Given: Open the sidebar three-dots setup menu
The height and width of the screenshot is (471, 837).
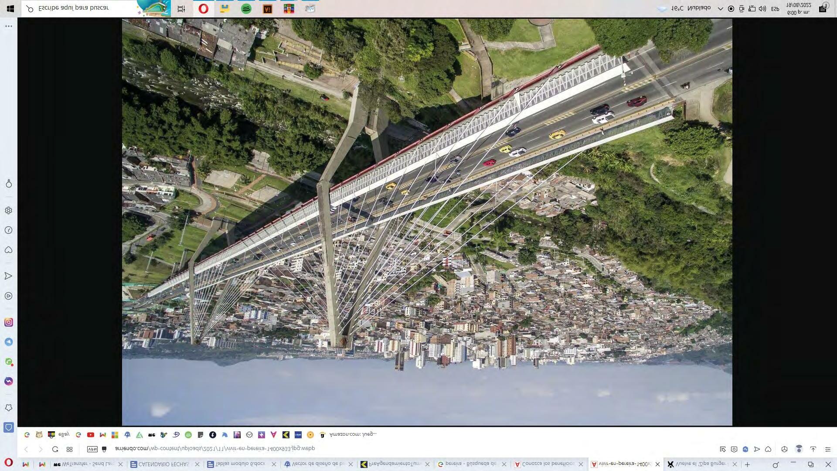Looking at the screenshot, I should click(8, 26).
